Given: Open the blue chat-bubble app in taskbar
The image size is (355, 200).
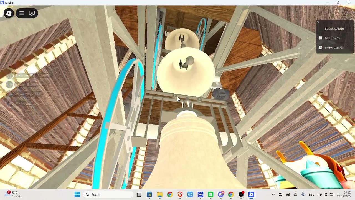Looking at the screenshot, I should [190, 195].
